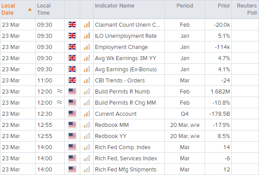
Task: Click the UK flag for CBI Trends - Orders
Action: (72, 80)
